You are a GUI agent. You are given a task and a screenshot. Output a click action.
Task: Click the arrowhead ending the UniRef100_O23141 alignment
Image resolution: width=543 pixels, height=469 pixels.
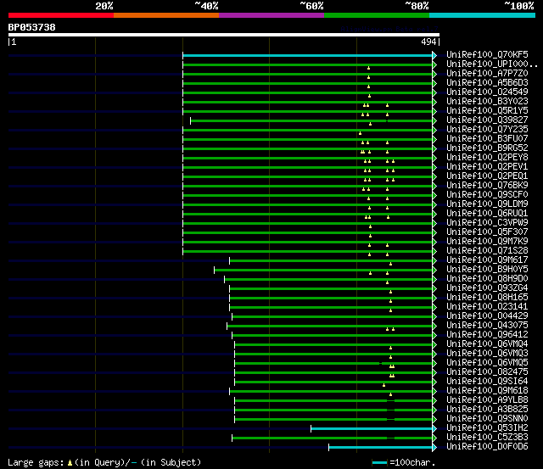pyautogui.click(x=434, y=308)
